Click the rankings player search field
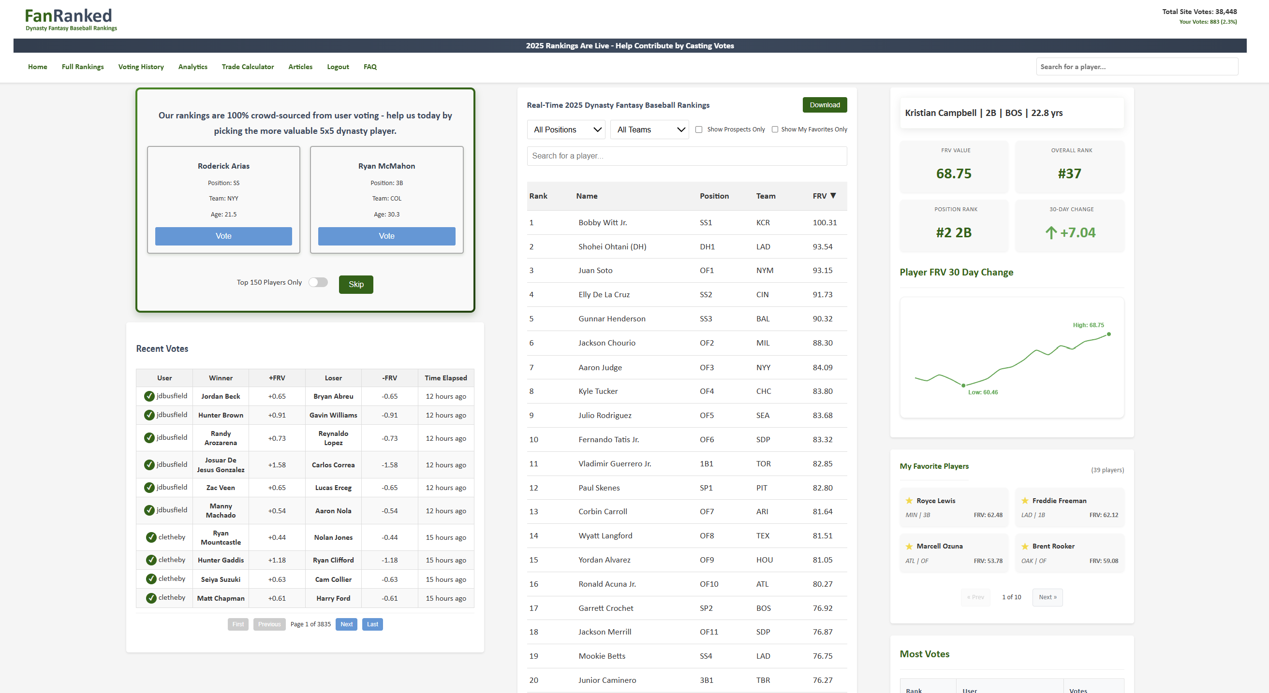Viewport: 1269px width, 693px height. pyautogui.click(x=687, y=156)
